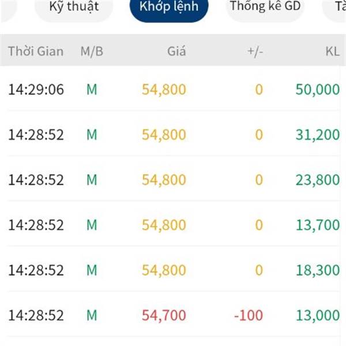The image size is (346, 346).
Task: Select the 14:29:06 trade row
Action: click(174, 89)
